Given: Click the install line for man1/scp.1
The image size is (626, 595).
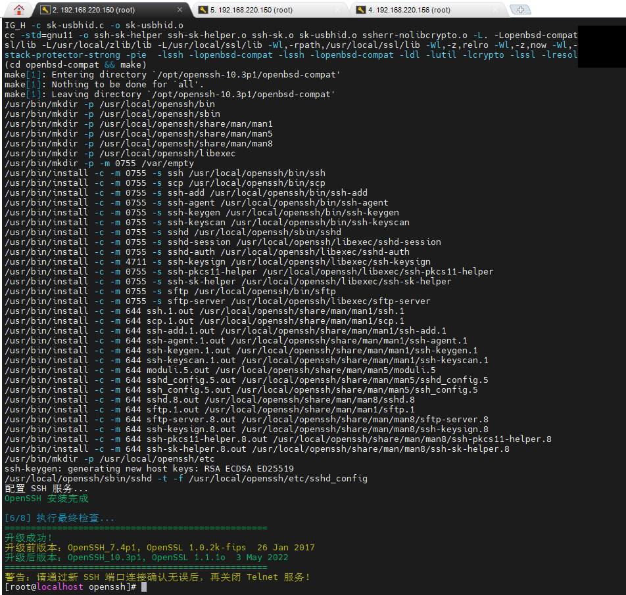Looking at the screenshot, I should 205,321.
